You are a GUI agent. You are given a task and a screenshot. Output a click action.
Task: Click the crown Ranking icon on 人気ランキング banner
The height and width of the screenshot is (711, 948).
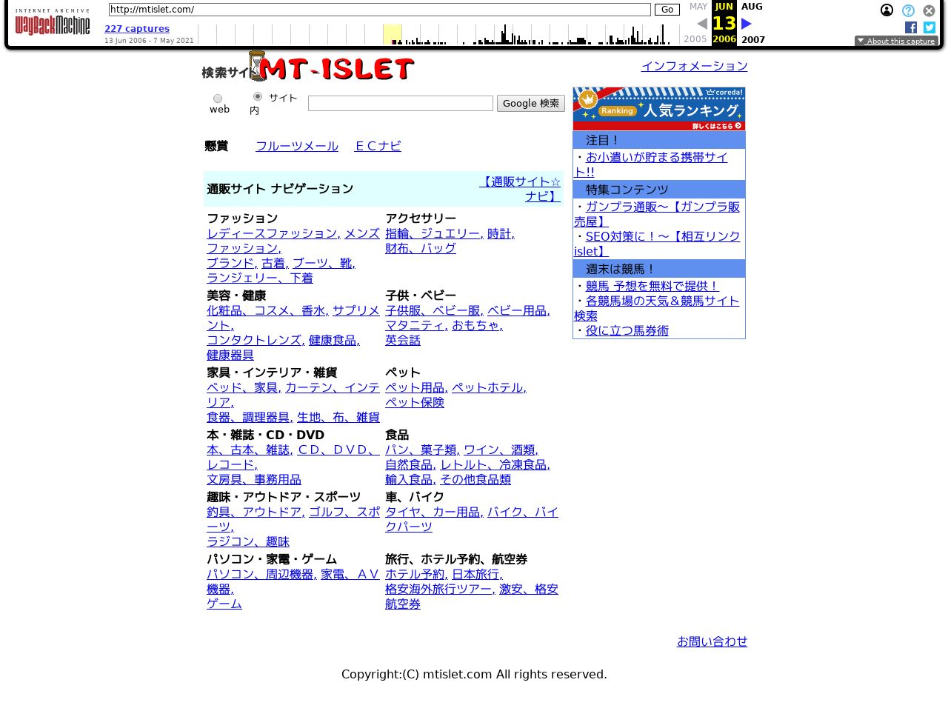[588, 98]
